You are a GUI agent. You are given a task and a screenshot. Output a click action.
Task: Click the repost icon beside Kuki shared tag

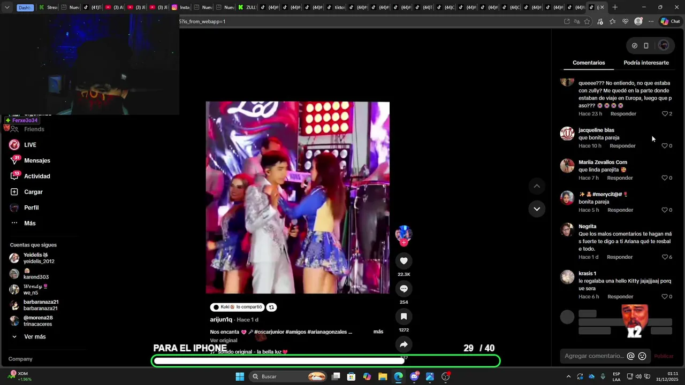pyautogui.click(x=271, y=307)
